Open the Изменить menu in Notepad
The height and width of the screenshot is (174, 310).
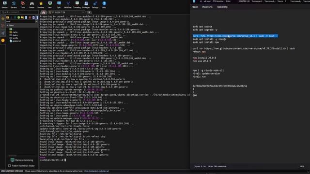(207, 7)
